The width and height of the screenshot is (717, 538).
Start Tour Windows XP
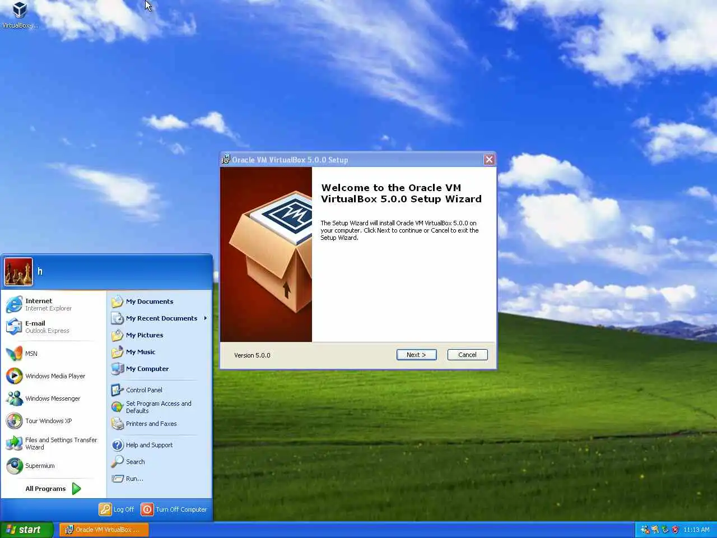point(54,421)
